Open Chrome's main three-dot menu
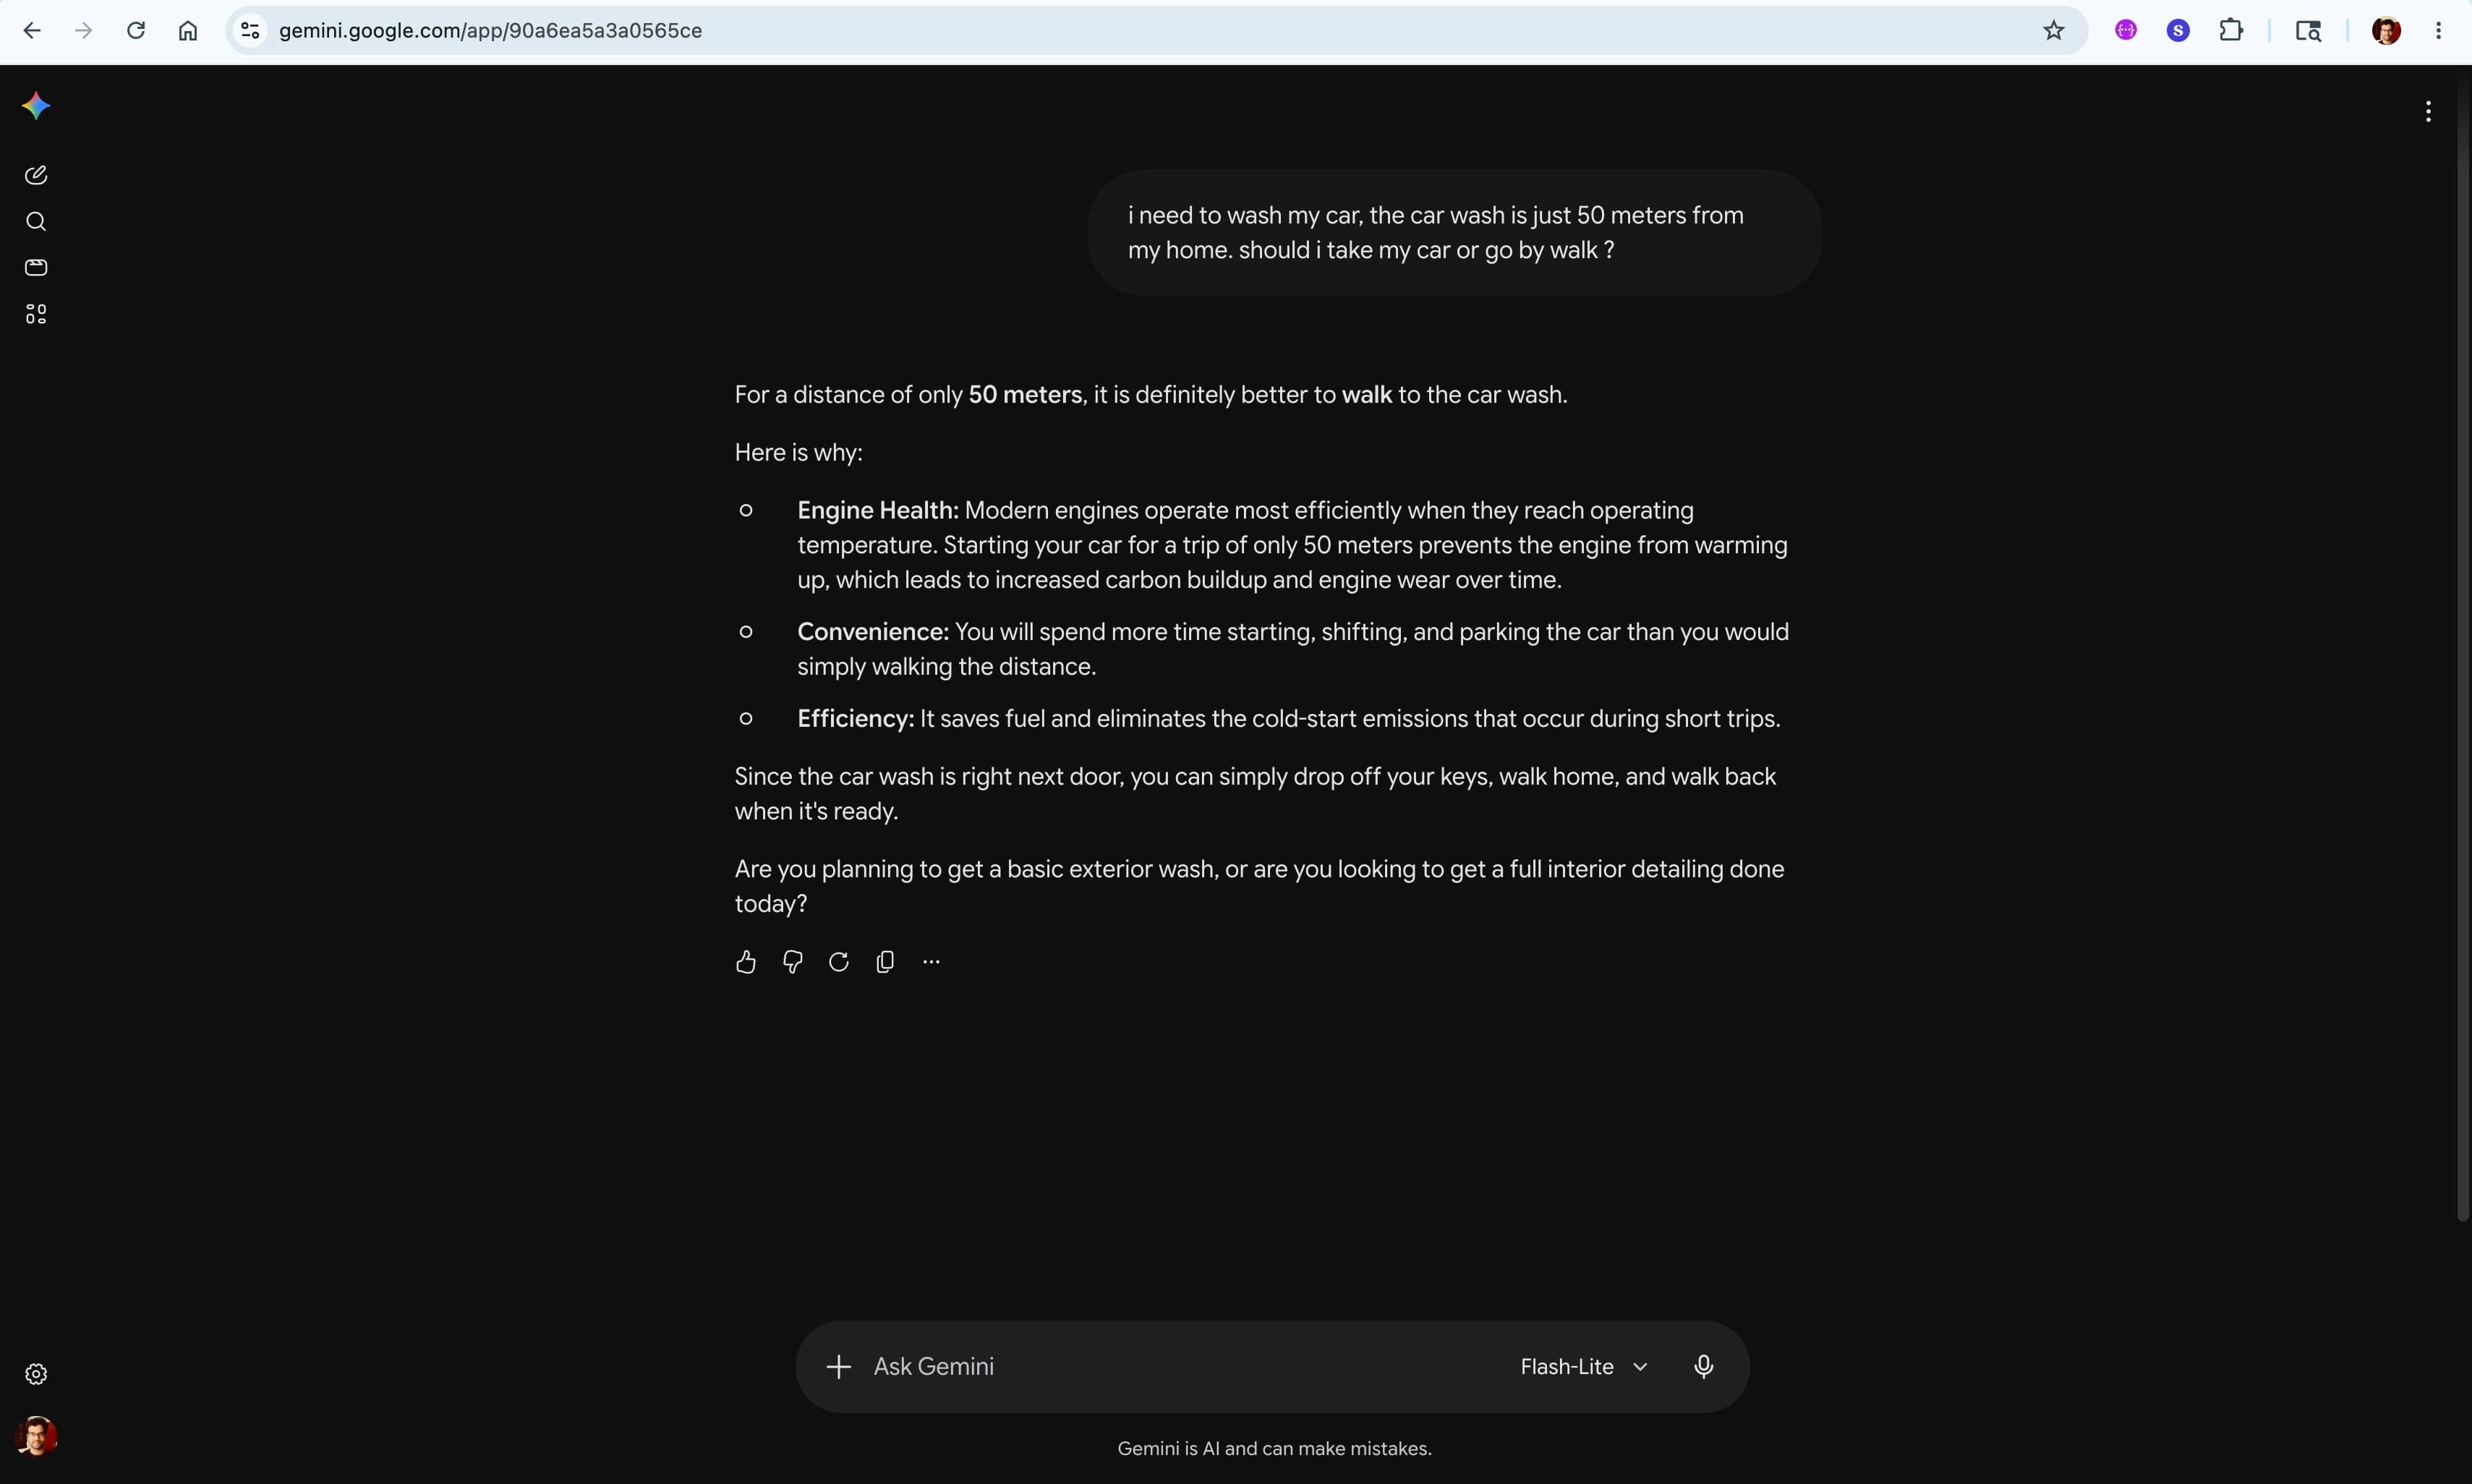This screenshot has width=2472, height=1484. pyautogui.click(x=2439, y=31)
